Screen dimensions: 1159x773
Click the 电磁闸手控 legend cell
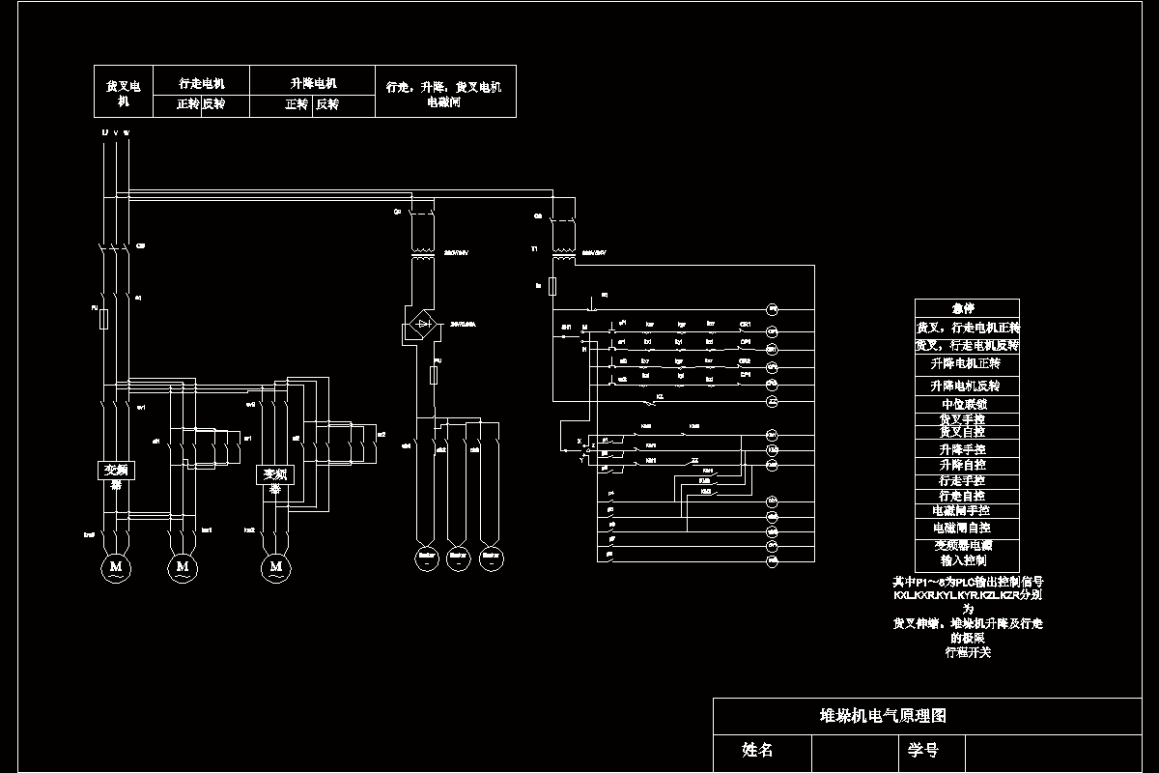(967, 510)
